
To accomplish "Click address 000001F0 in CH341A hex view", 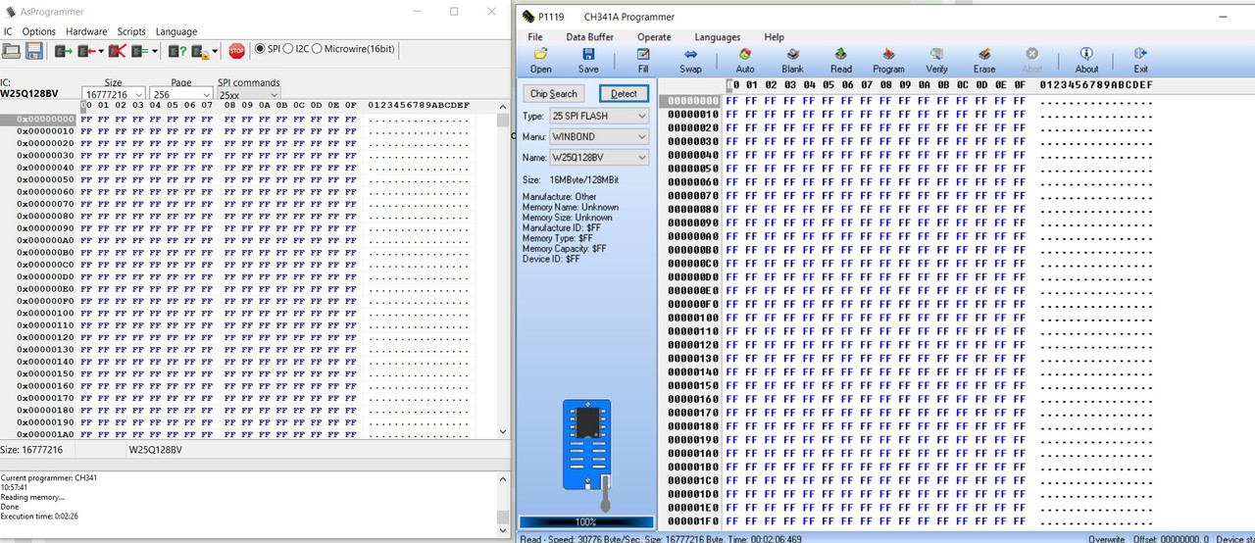I will 693,521.
